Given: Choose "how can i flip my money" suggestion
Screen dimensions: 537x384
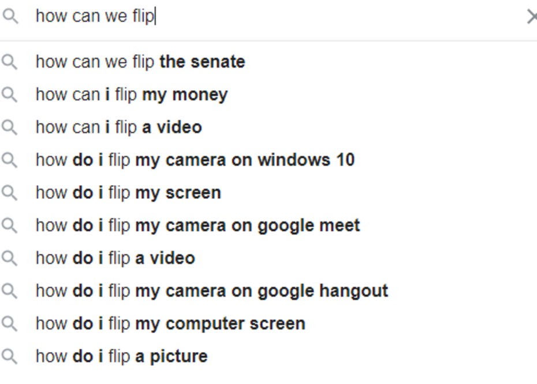Looking at the screenshot, I should [132, 95].
